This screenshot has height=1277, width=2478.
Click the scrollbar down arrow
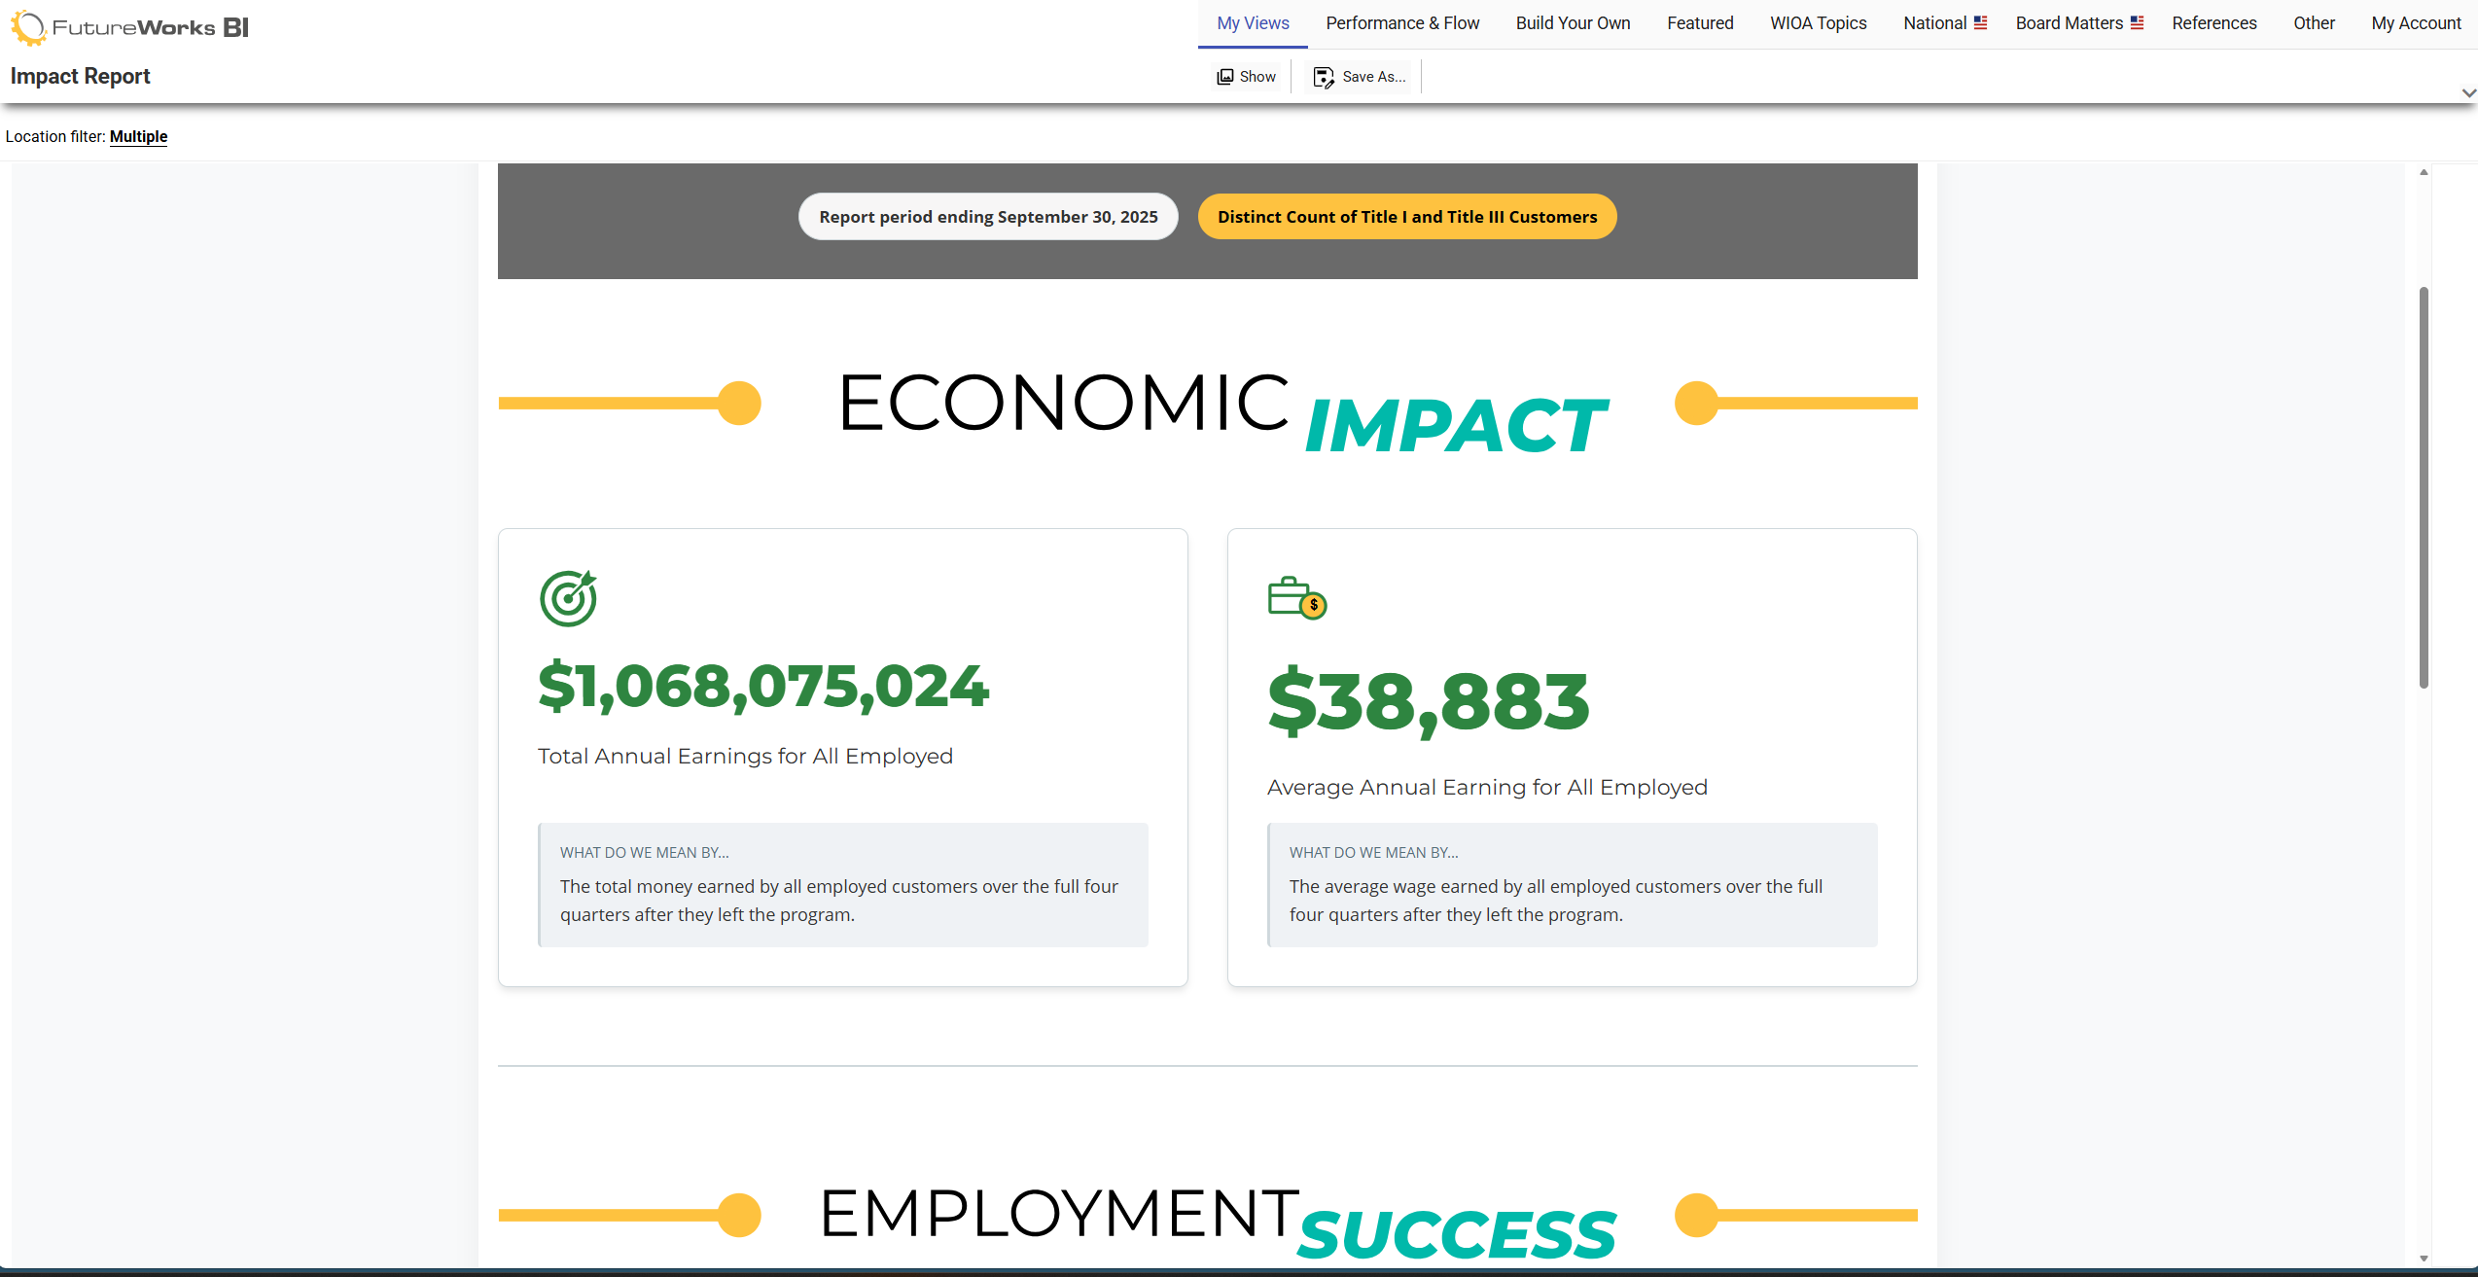tap(2424, 1258)
